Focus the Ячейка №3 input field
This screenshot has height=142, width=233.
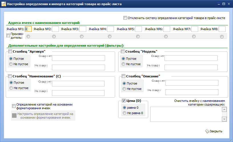pyautogui.click(x=83, y=29)
